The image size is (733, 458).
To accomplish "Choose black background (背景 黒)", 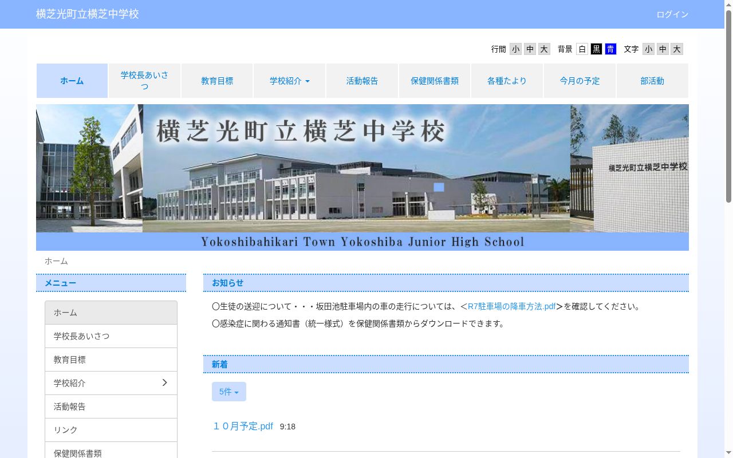I will pyautogui.click(x=597, y=49).
